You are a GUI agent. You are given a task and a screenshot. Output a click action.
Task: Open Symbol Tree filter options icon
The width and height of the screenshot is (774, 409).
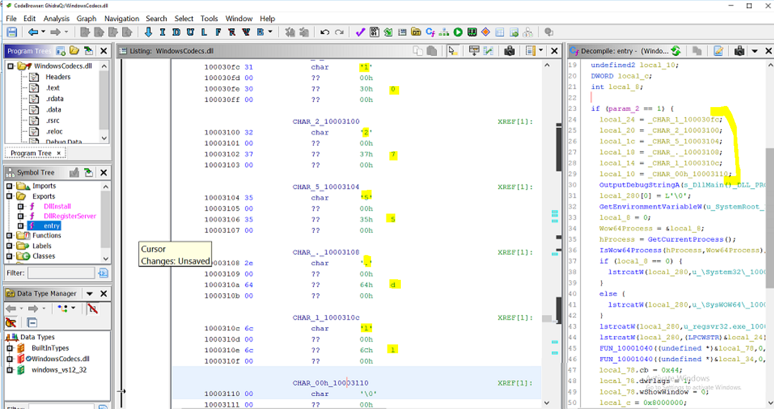click(x=103, y=273)
